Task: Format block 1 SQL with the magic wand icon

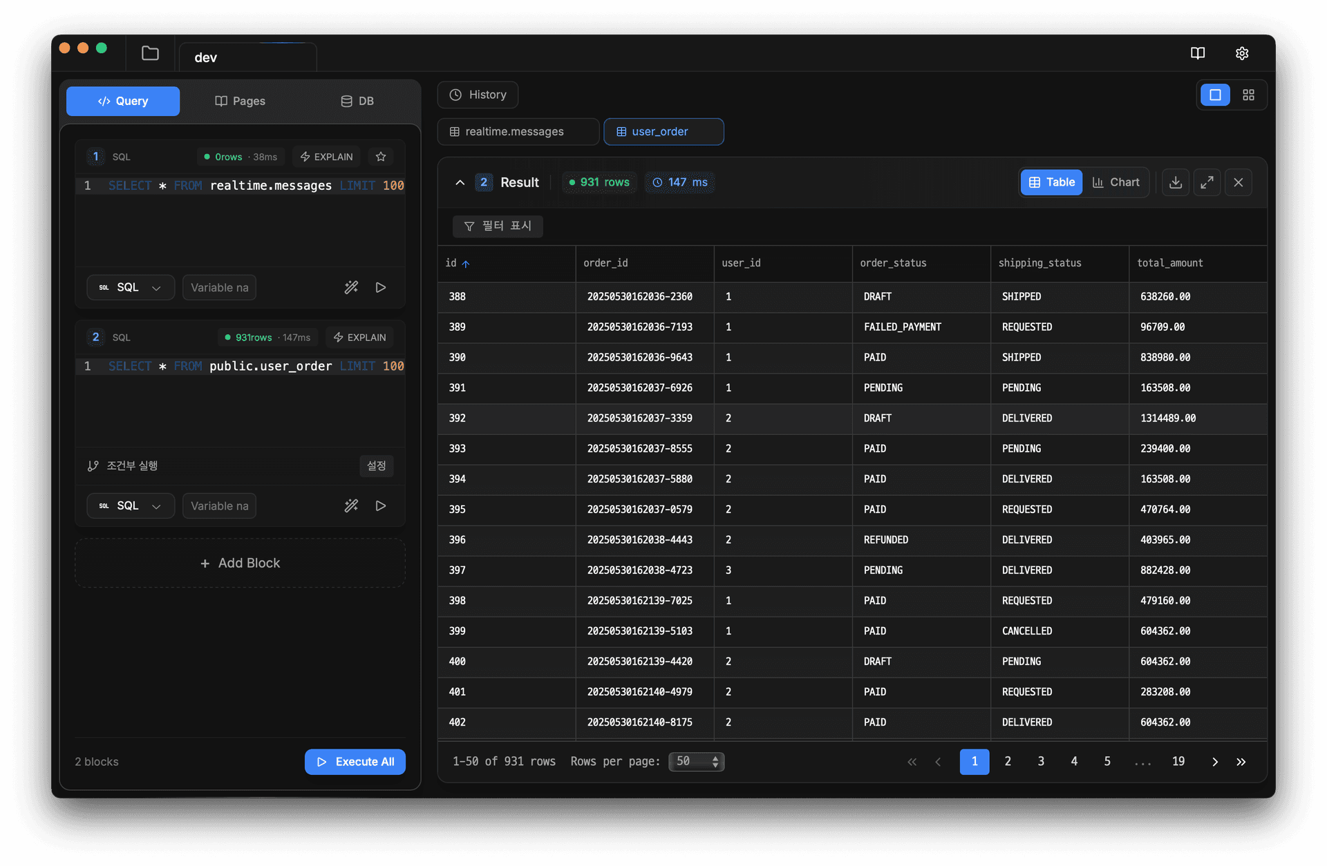Action: tap(351, 287)
